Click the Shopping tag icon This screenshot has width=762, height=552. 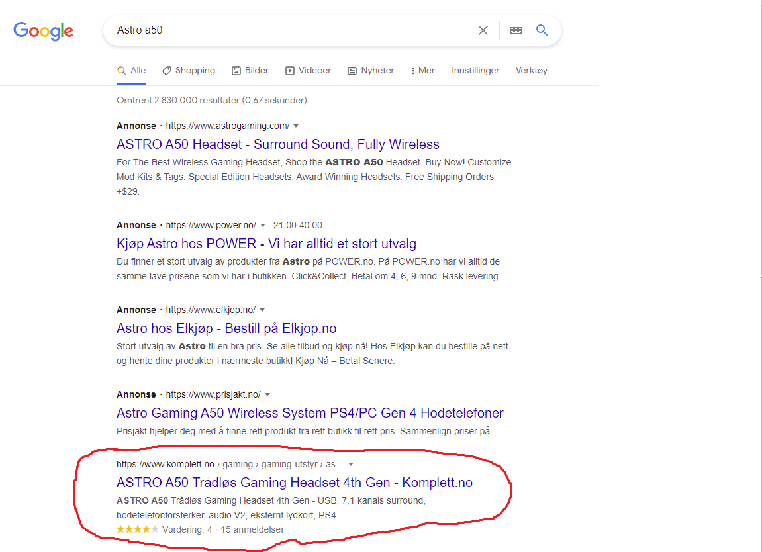click(167, 71)
